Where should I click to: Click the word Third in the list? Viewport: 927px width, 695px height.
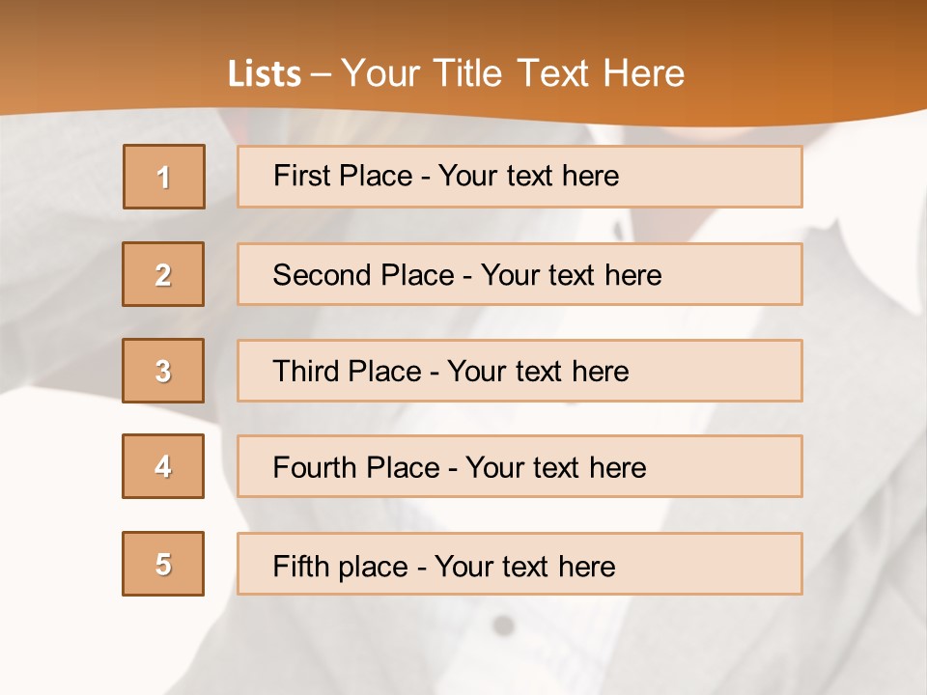[305, 371]
